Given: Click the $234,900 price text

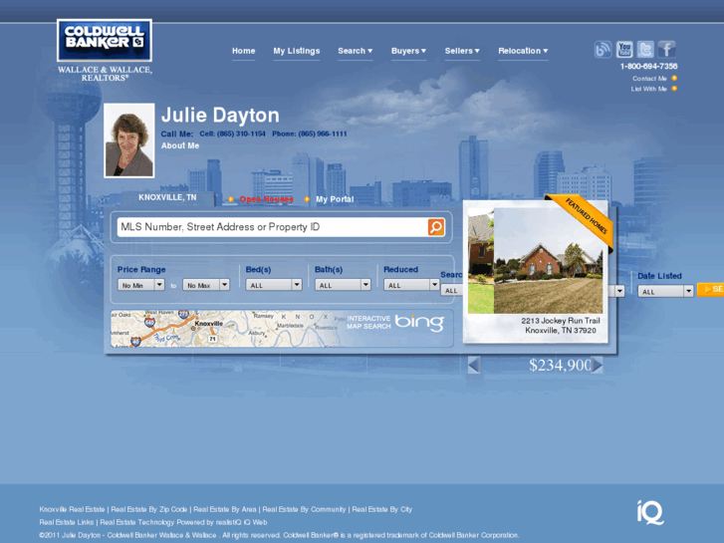Looking at the screenshot, I should click(x=560, y=365).
